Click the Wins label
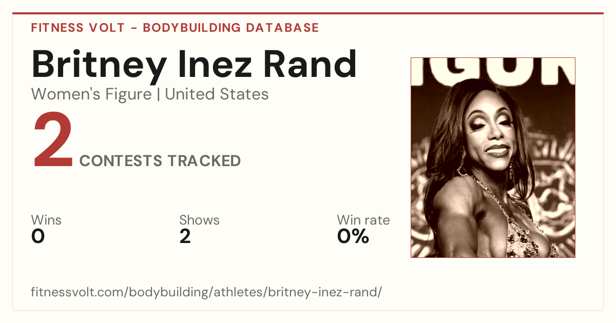Image resolution: width=616 pixels, height=323 pixels. tap(46, 220)
